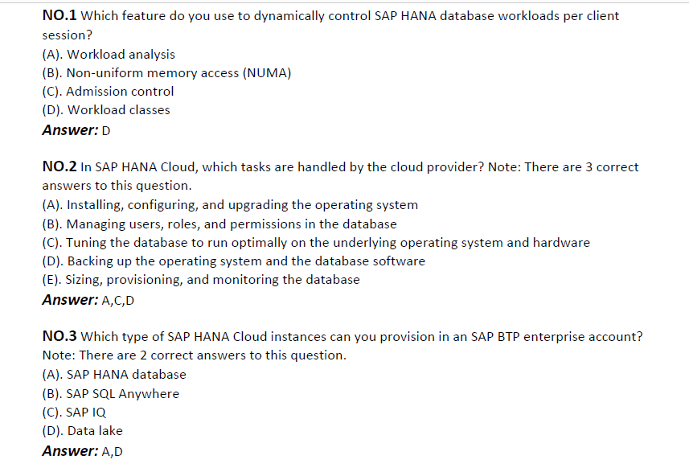Choose option (C) Tuning the database

click(x=316, y=243)
